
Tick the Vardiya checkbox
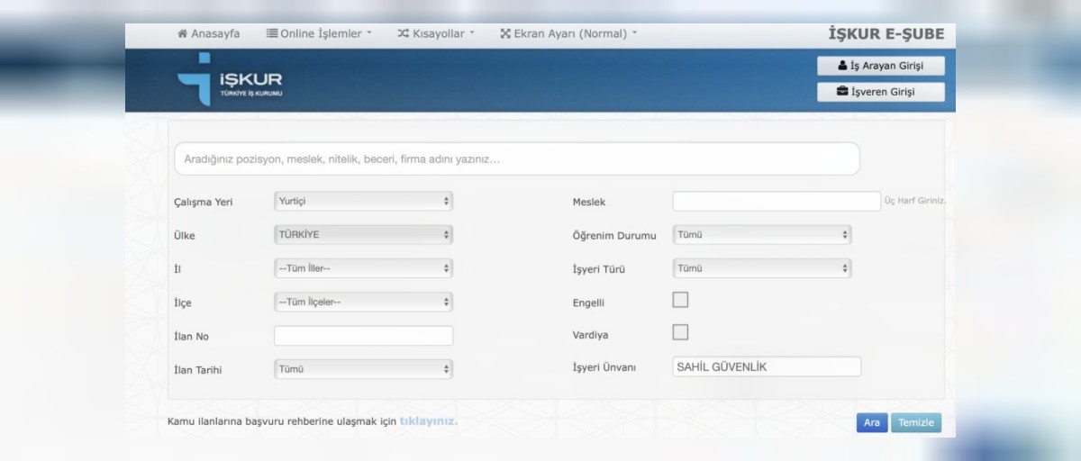coord(680,333)
